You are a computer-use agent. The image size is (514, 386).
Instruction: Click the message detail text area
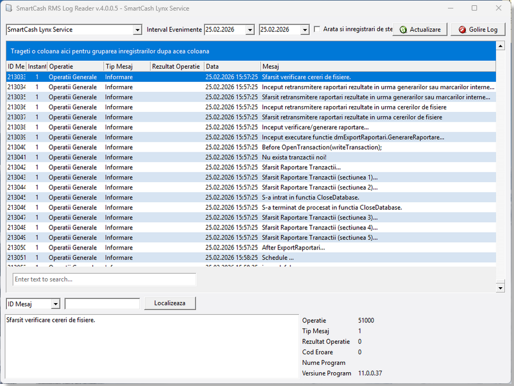click(x=152, y=346)
